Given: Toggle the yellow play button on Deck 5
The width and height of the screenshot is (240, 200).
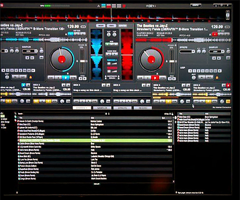Looking at the screenshot, I should 168,101.
